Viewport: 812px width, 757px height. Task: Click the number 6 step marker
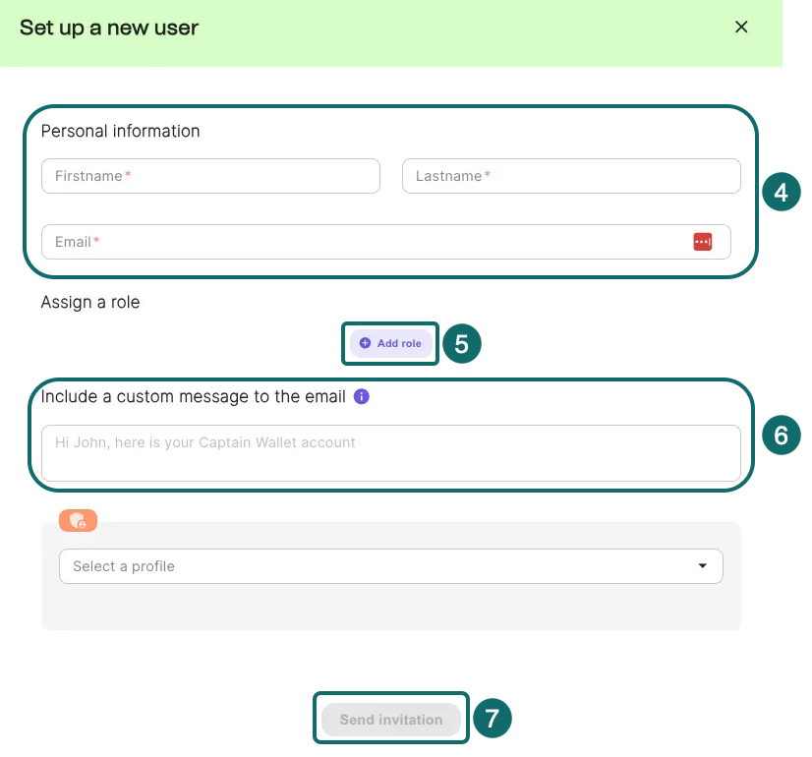click(x=782, y=435)
